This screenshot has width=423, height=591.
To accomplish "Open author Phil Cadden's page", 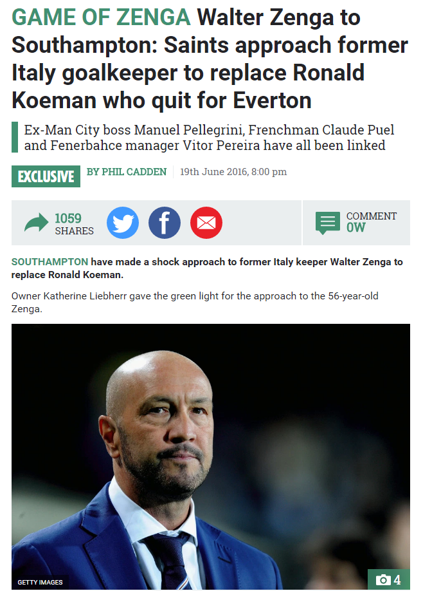I will click(x=126, y=172).
